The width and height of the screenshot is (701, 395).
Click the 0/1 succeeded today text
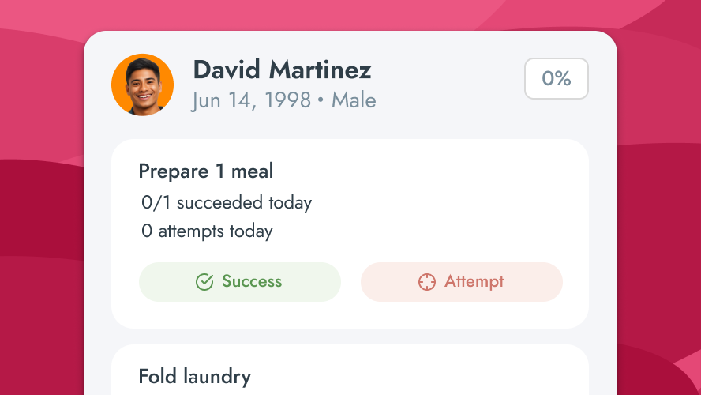pos(227,203)
